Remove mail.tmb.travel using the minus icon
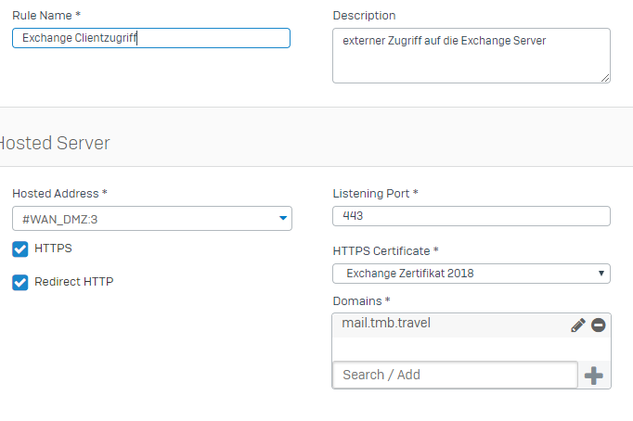The width and height of the screenshot is (633, 421). (x=599, y=325)
